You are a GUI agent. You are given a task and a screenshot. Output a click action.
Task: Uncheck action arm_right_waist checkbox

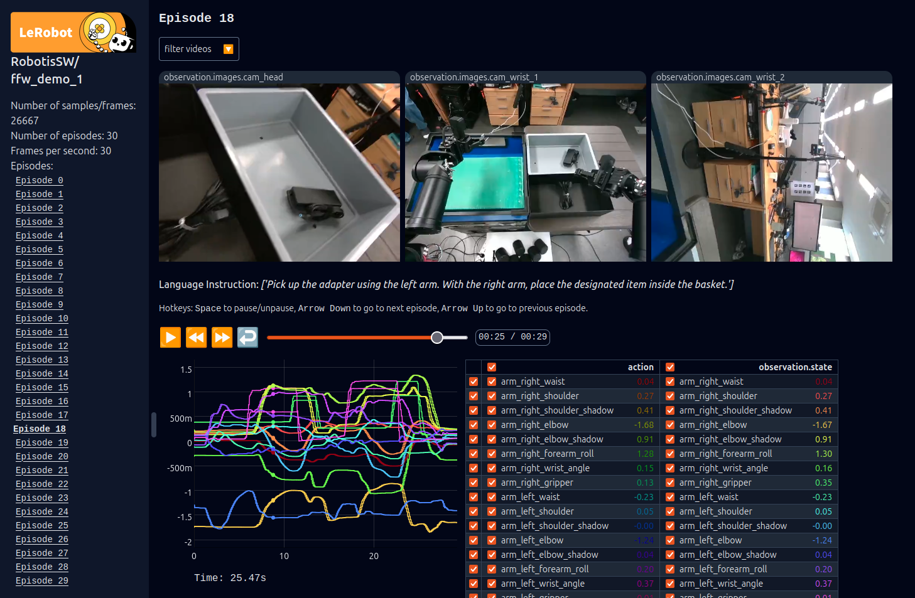(492, 382)
